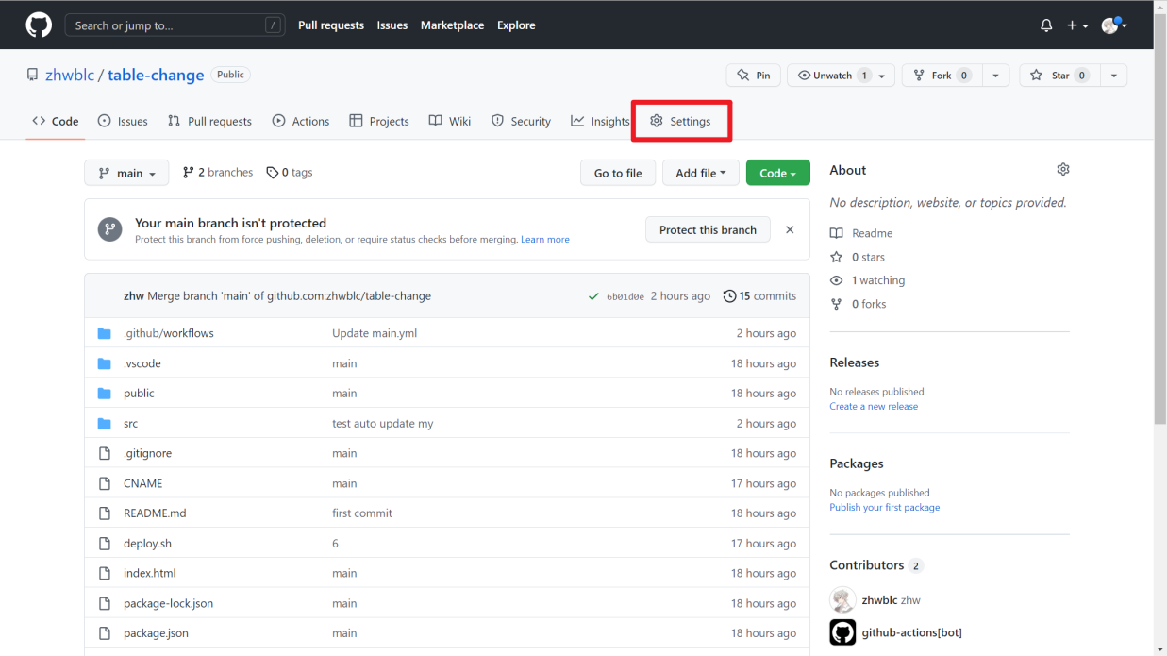This screenshot has width=1167, height=656.
Task: Click the .github/workflows folder icon
Action: click(x=105, y=333)
